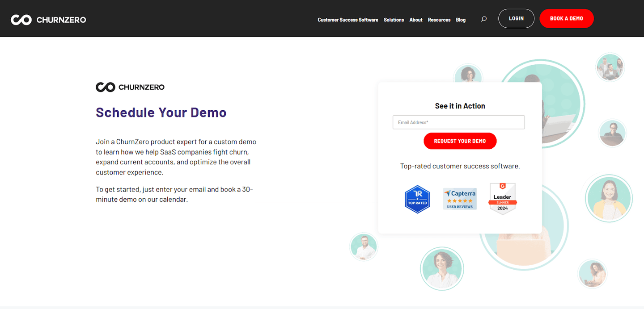Go to the Blog page
The image size is (644, 309).
tap(461, 20)
